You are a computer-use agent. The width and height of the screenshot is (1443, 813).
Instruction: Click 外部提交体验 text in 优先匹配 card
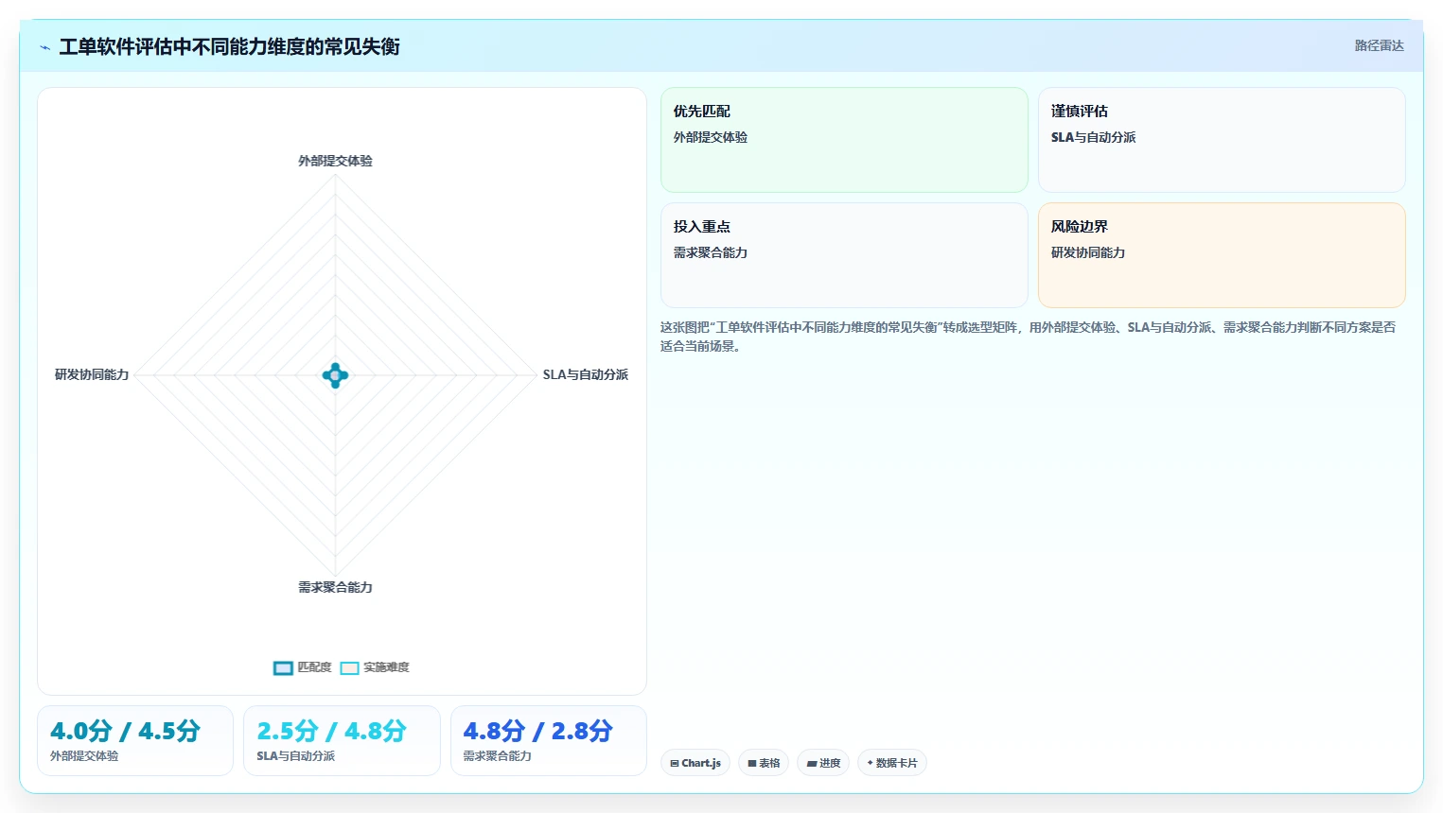pos(711,137)
